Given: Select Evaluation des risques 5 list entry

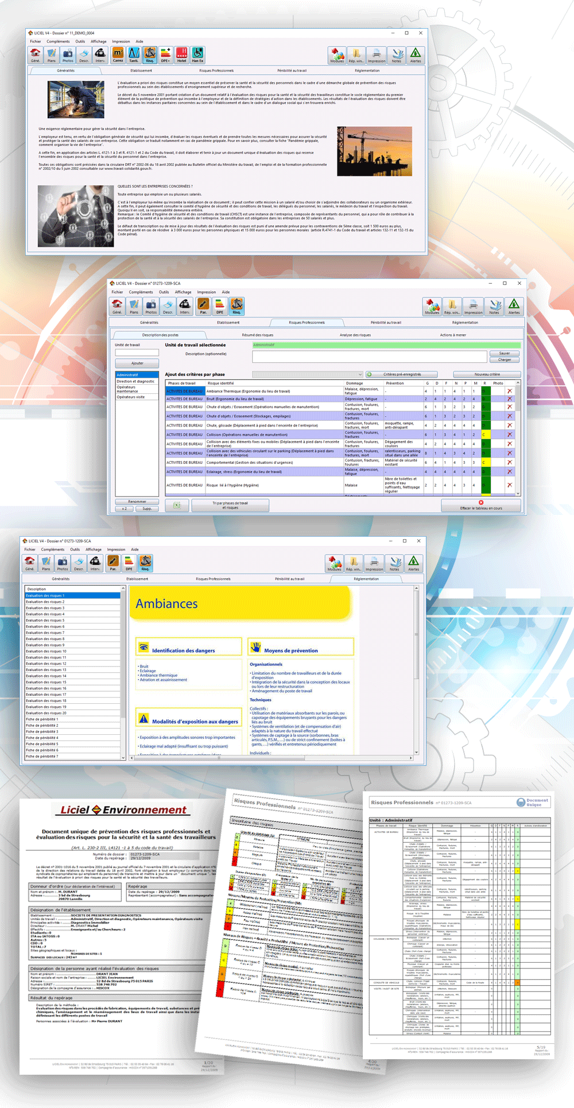Looking at the screenshot, I should click(x=72, y=621).
